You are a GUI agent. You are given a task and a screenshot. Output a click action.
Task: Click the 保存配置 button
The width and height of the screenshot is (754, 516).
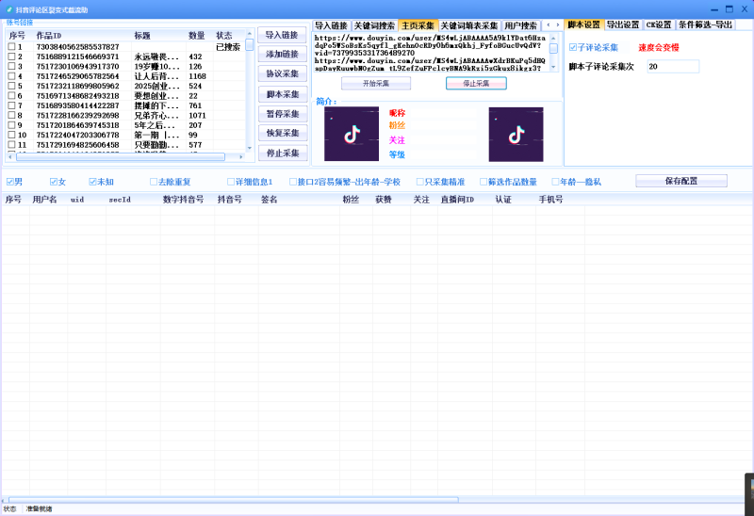[x=681, y=181]
